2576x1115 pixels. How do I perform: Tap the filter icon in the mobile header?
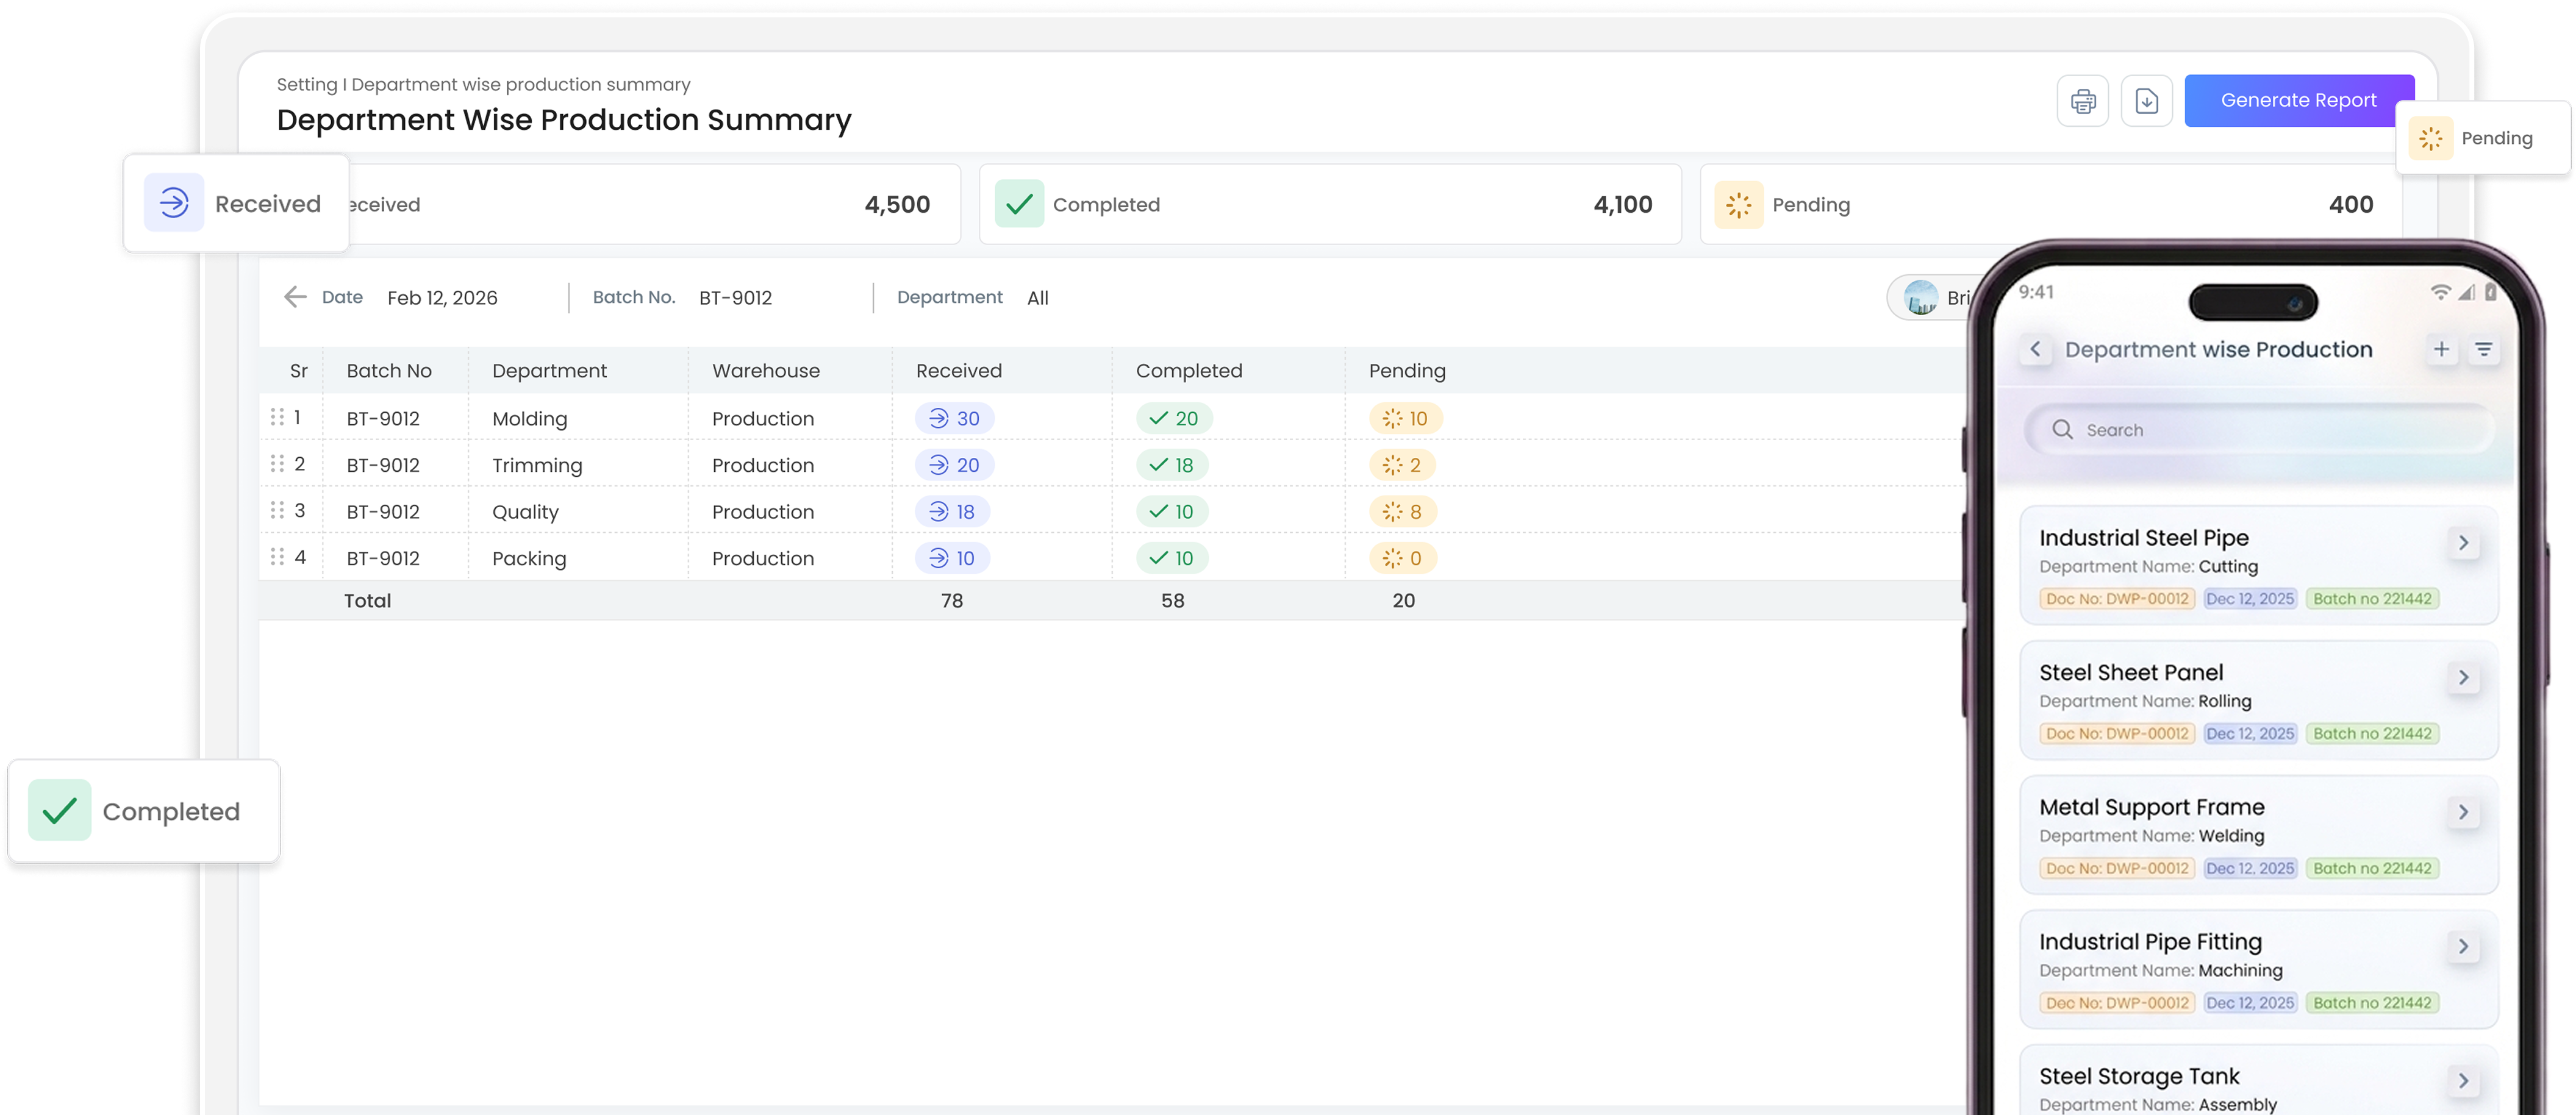pyautogui.click(x=2484, y=349)
